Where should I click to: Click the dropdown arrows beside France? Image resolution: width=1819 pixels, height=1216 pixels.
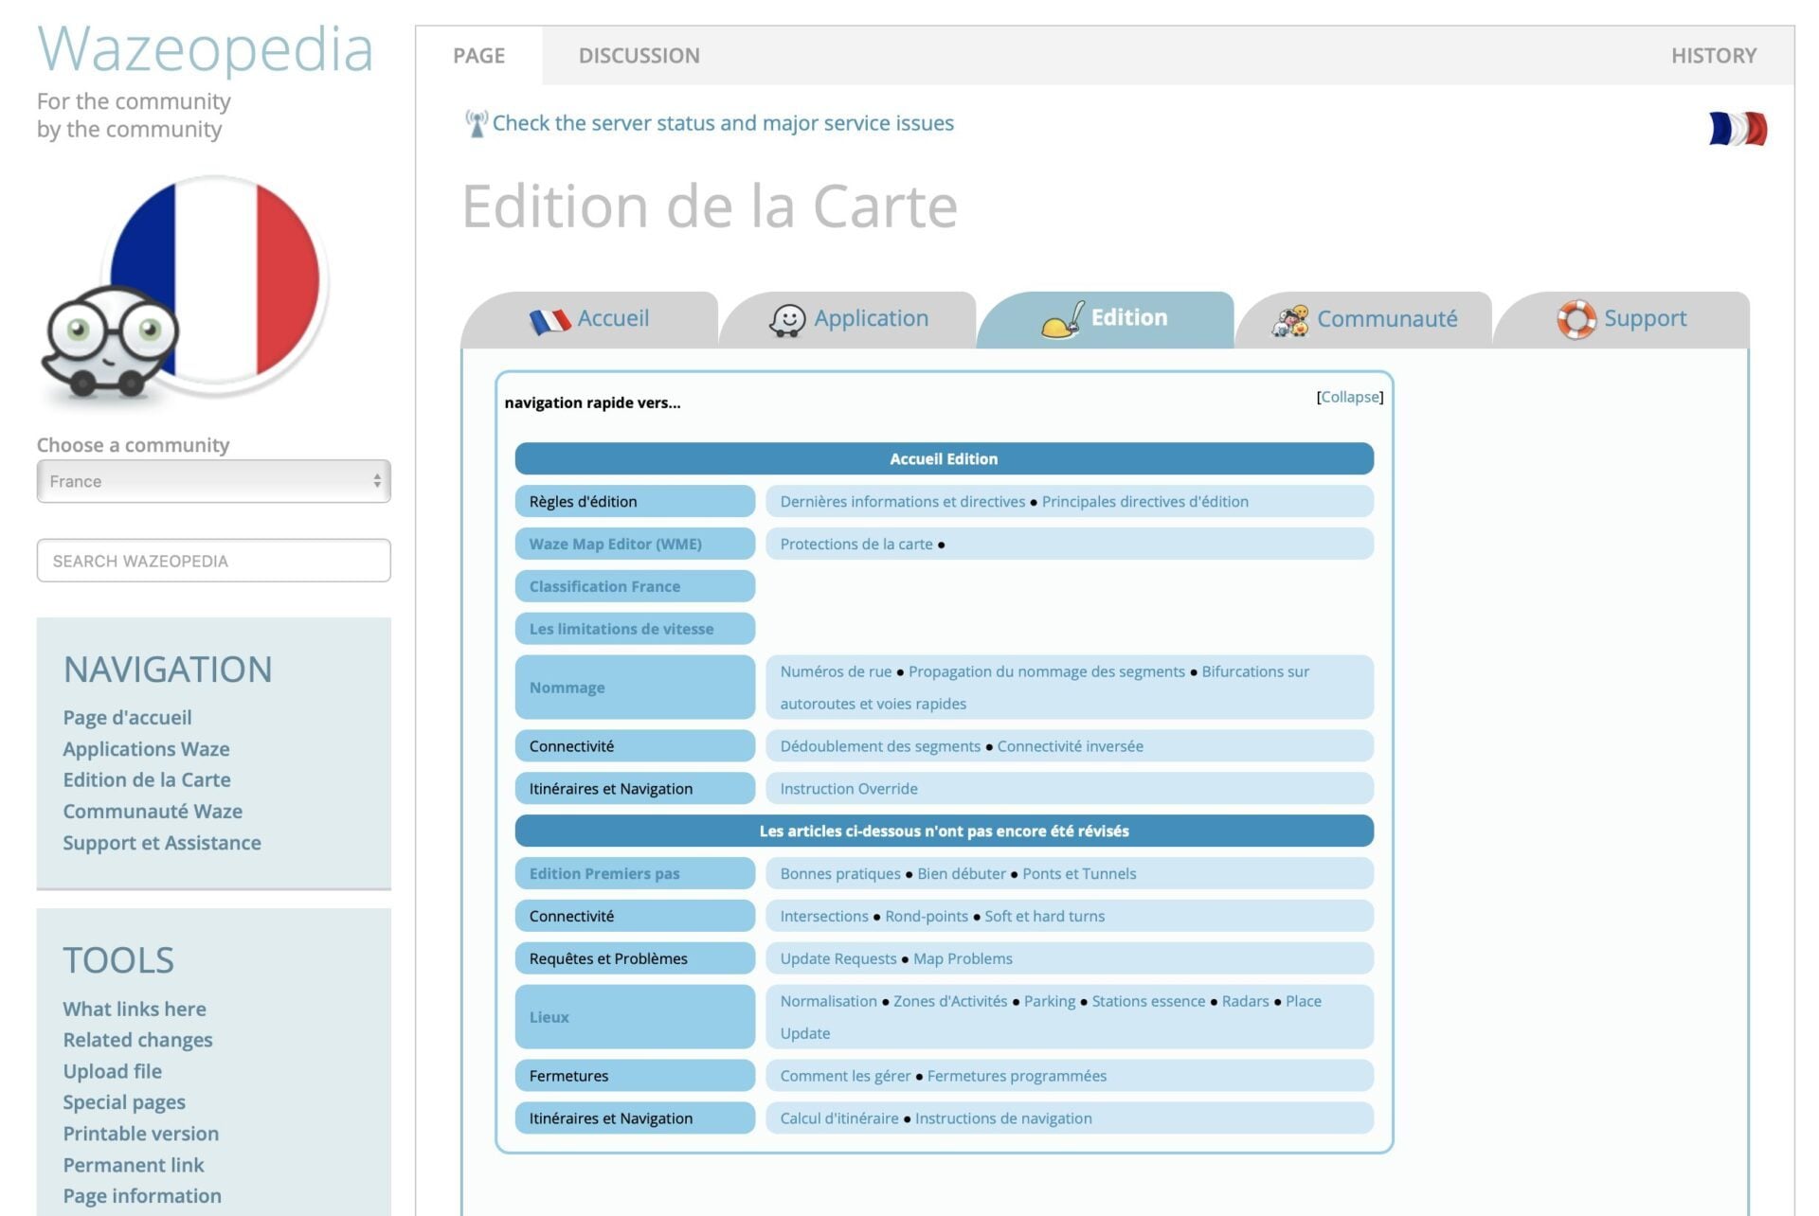[377, 481]
